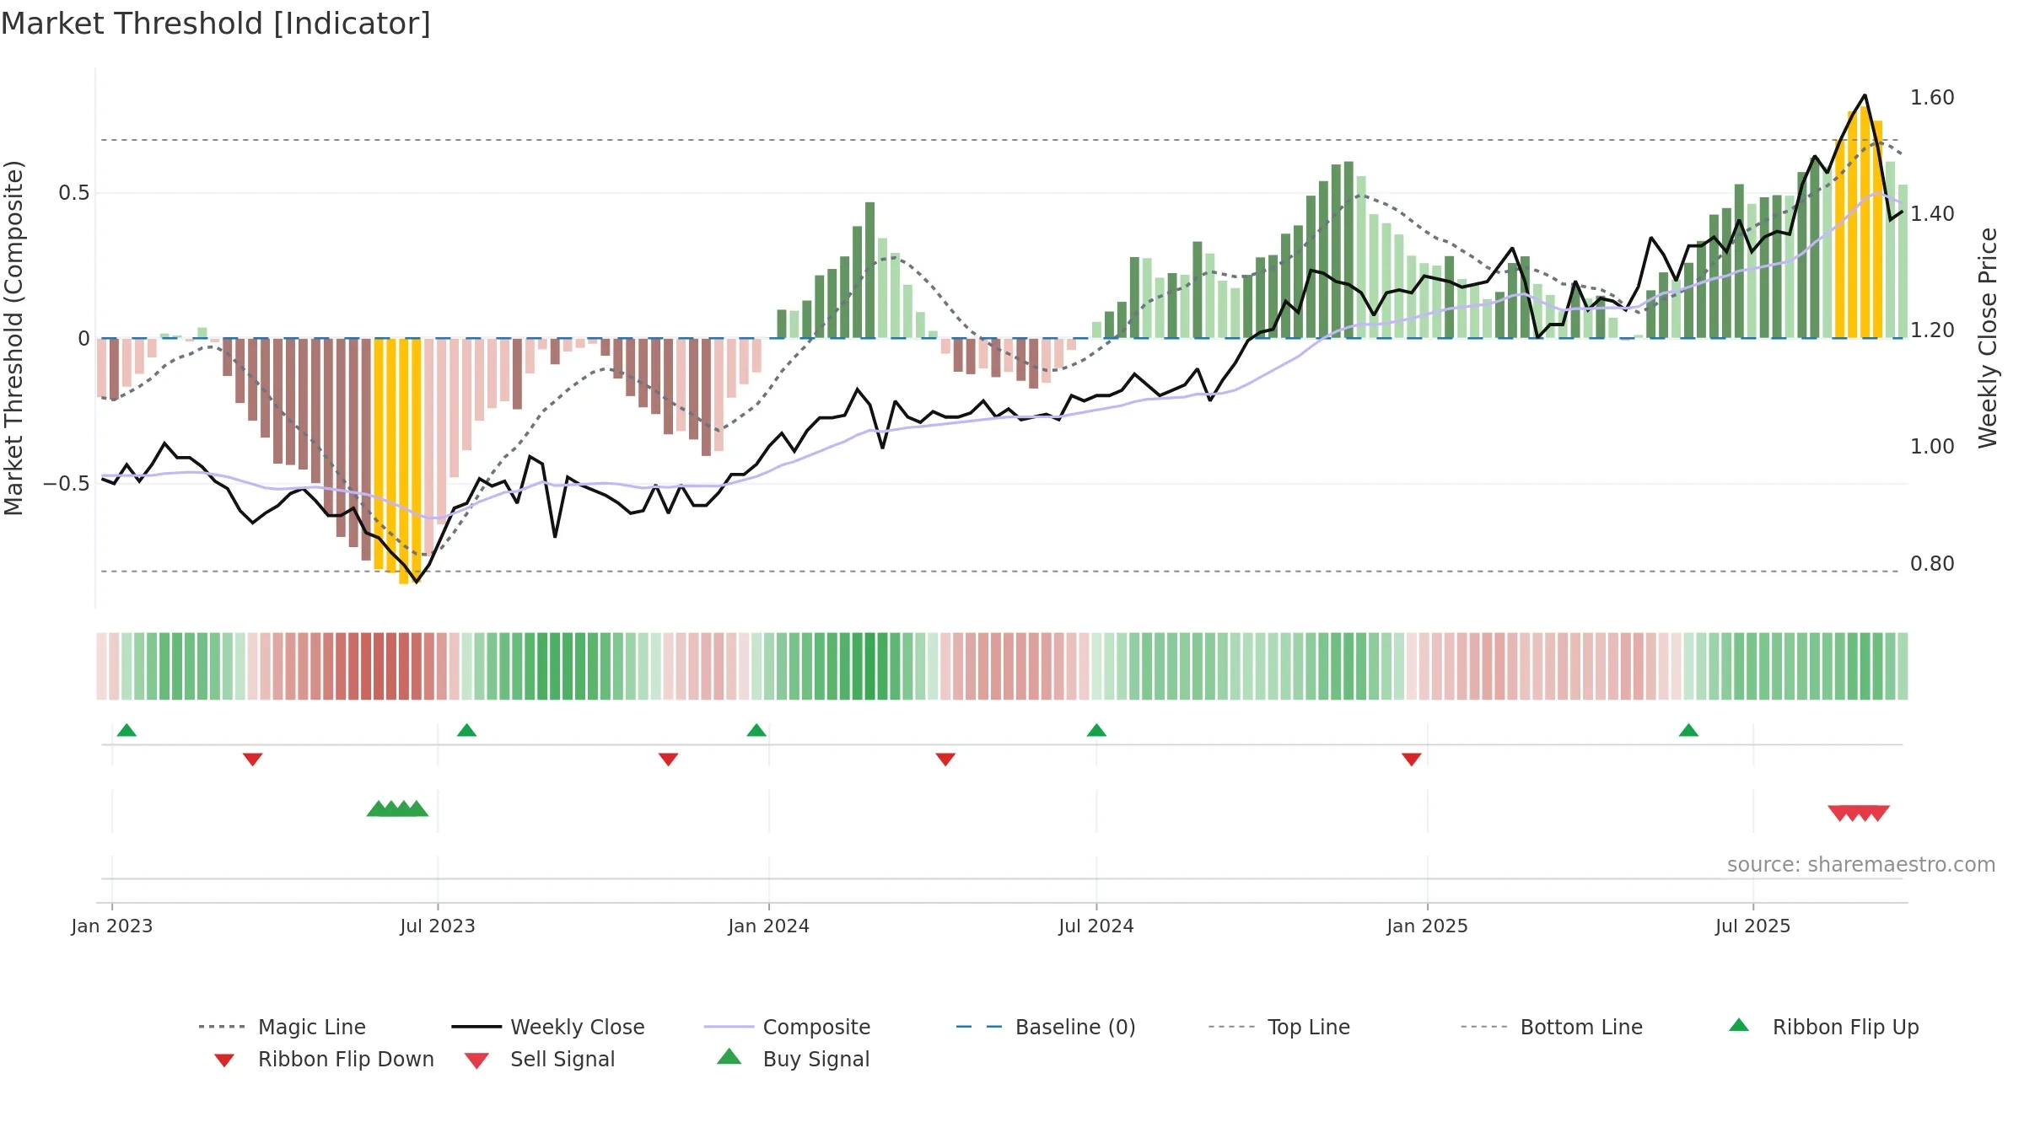Click the 1.00 price axis label
2024x1138 pixels.
pos(1932,447)
